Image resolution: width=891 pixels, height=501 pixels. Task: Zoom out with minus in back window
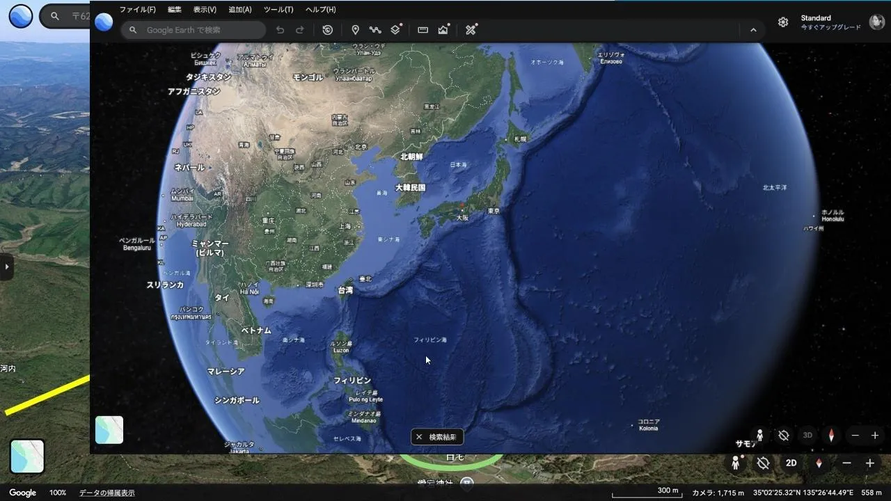846,463
